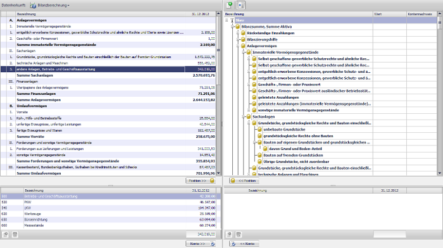Click the << Konto button
Screen dimensions: 443x248
coord(244,244)
